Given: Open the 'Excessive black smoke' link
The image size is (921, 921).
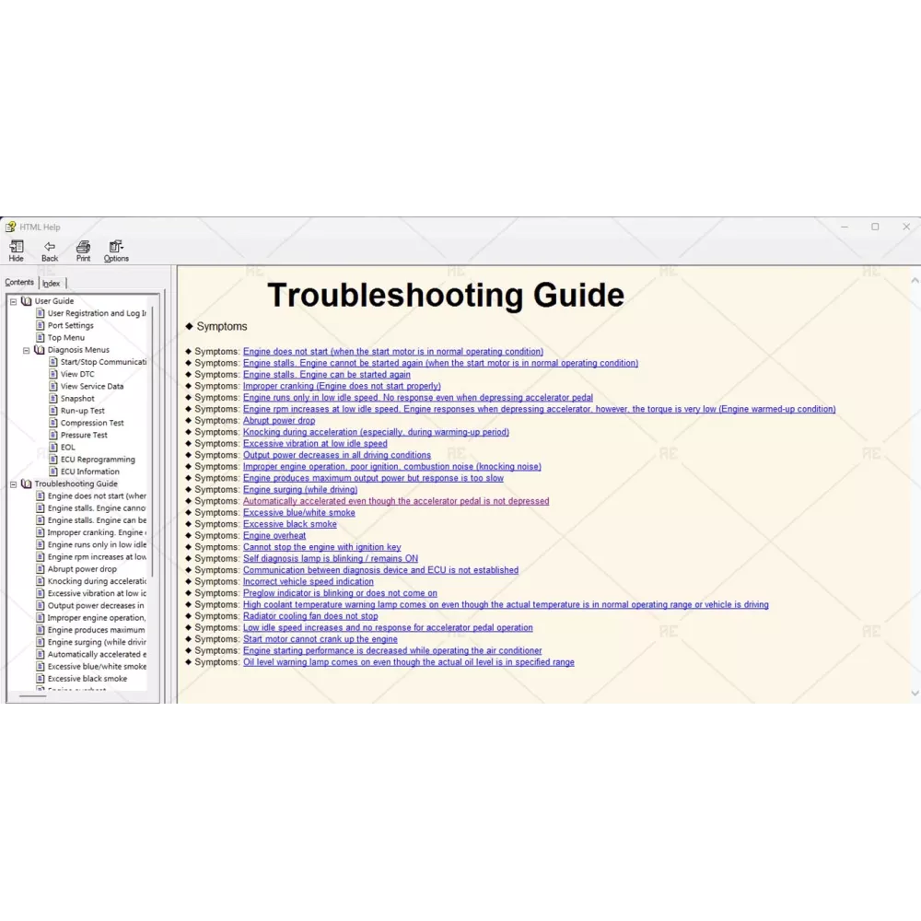Looking at the screenshot, I should [x=289, y=524].
